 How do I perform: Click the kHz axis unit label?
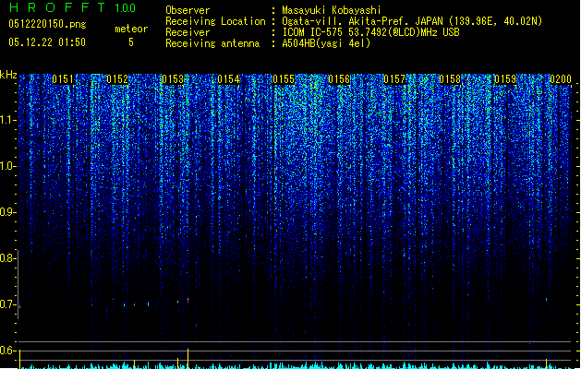point(8,75)
